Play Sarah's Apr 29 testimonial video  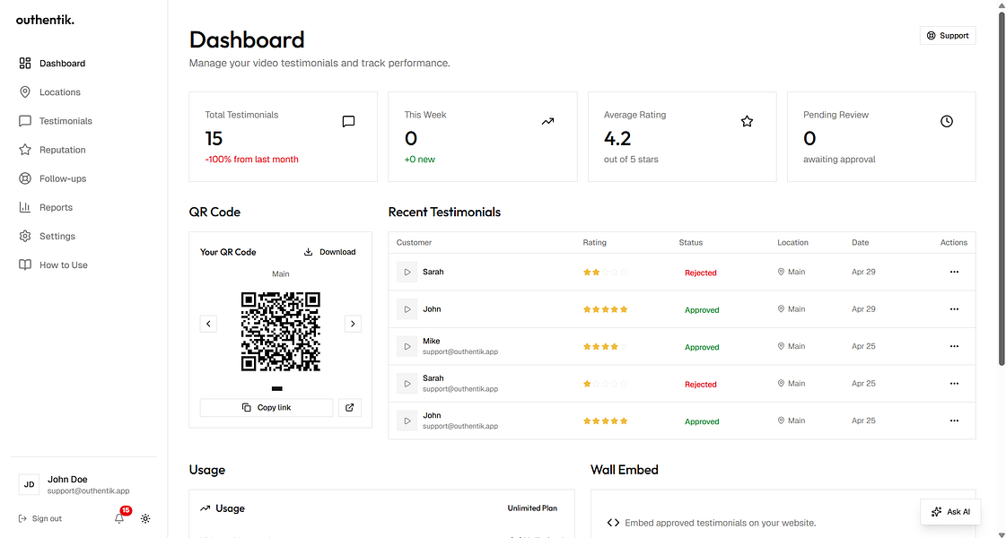tap(407, 272)
